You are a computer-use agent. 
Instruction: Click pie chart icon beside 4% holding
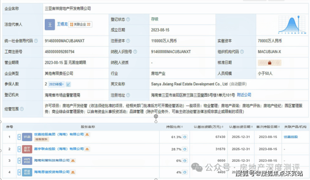[x=185, y=172]
